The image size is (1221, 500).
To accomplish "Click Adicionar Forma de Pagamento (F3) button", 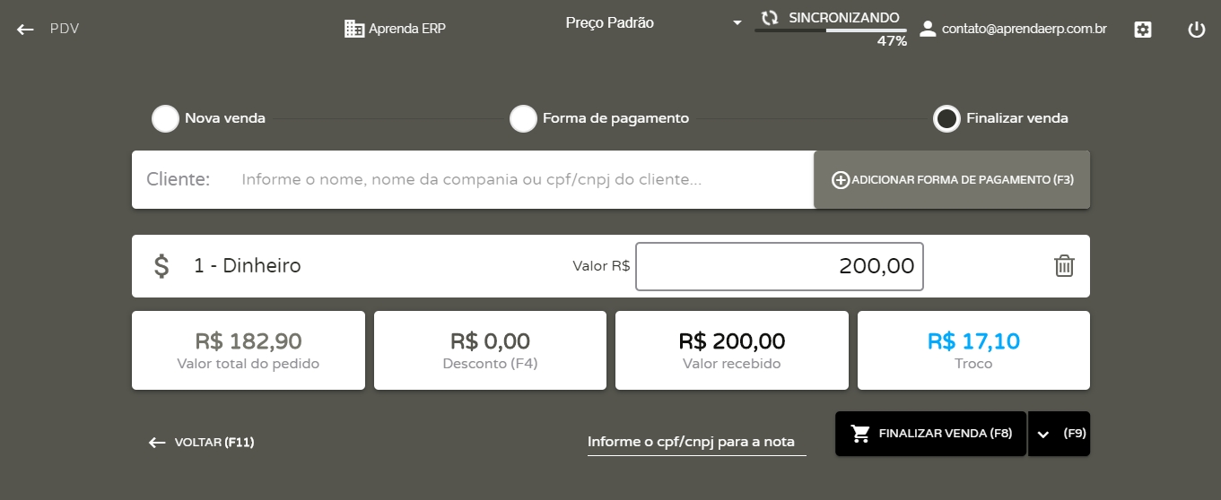I will click(952, 180).
